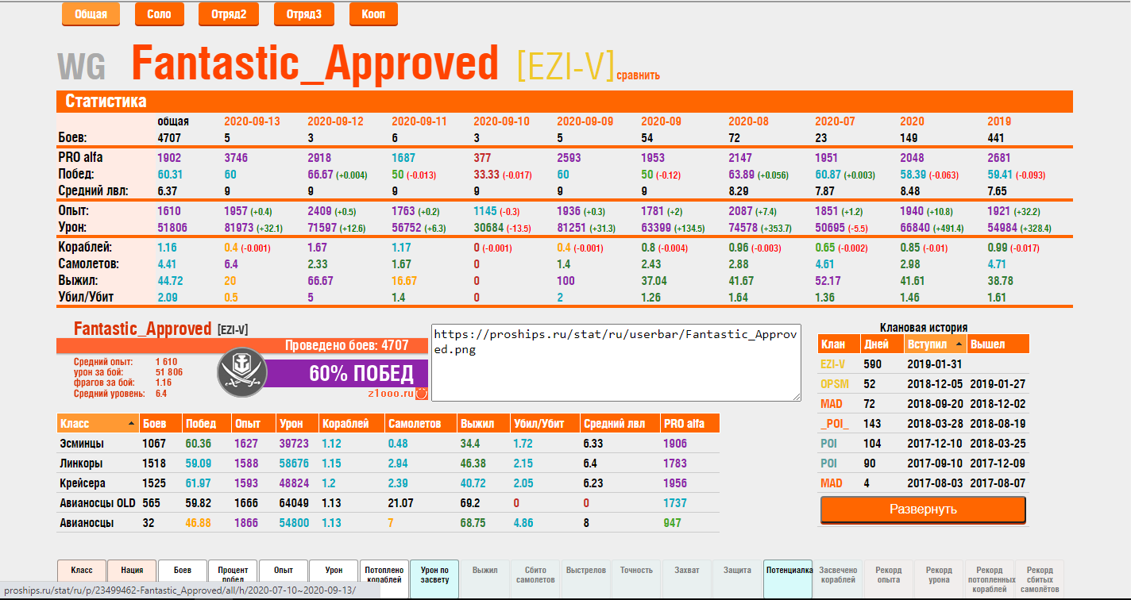The width and height of the screenshot is (1131, 600).
Task: Click the sort arrow in Класс column header
Action: pyautogui.click(x=131, y=424)
